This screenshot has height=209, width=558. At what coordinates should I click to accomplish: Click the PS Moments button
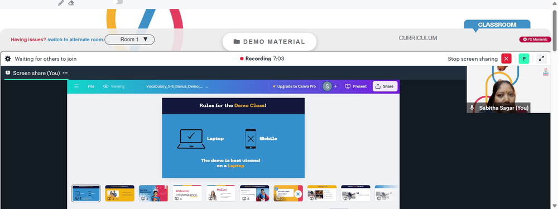pos(535,40)
